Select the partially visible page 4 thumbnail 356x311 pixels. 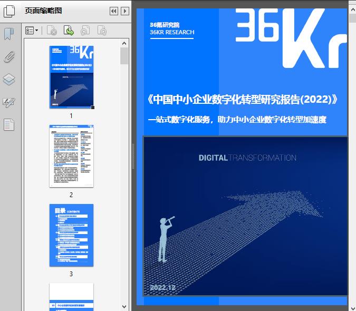(72, 297)
